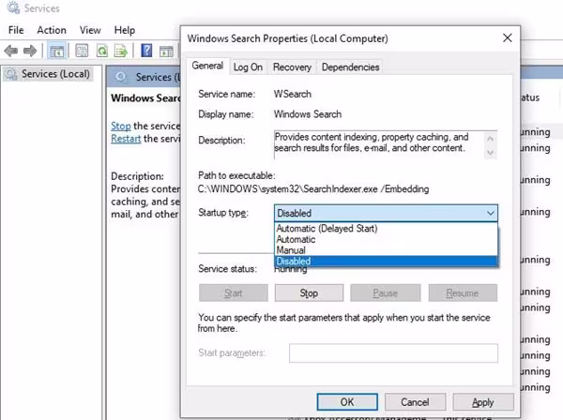
Task: Click the Windows Search heading in Services pane
Action: tap(145, 97)
